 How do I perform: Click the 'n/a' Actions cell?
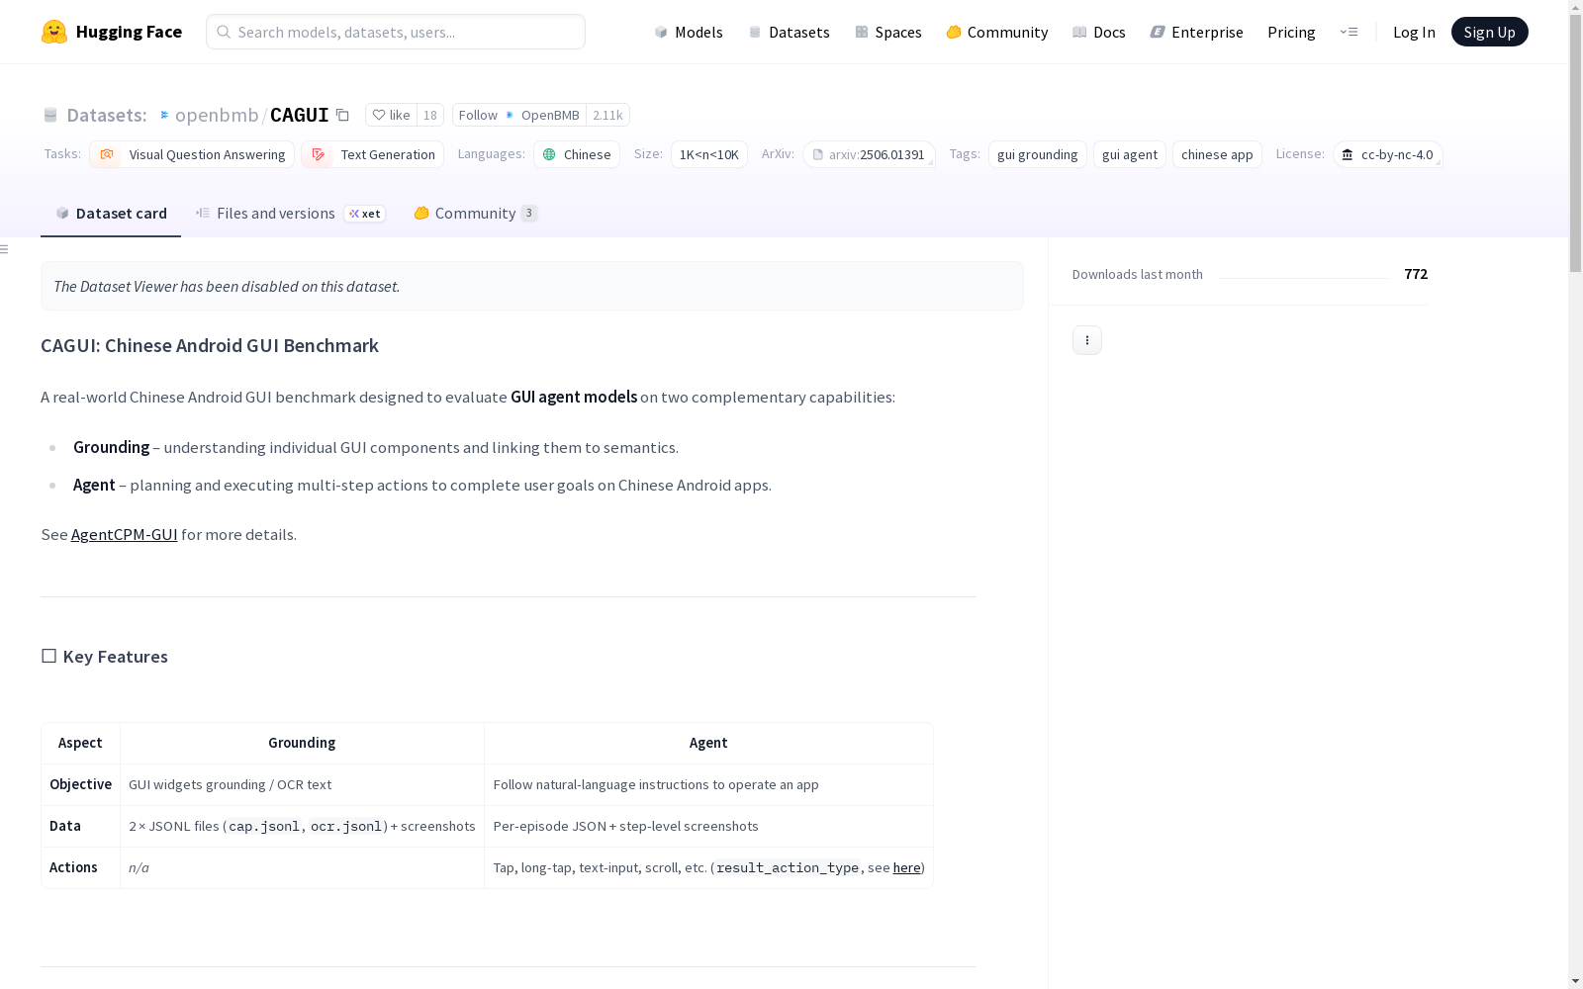pos(303,867)
